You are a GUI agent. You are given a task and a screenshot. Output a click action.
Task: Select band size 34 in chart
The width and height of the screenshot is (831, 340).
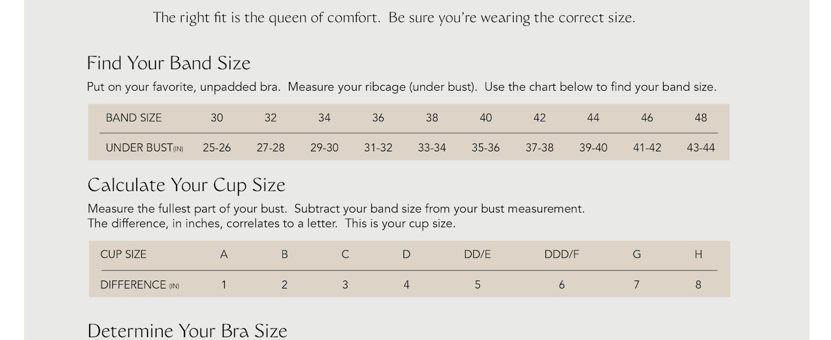[324, 118]
